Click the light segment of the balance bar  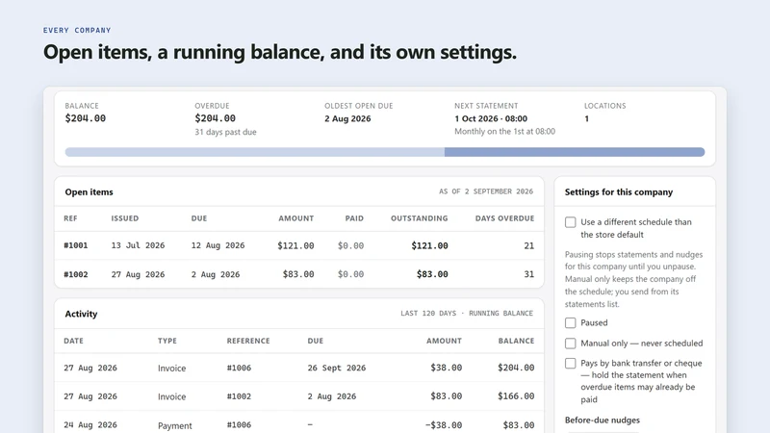pos(255,152)
